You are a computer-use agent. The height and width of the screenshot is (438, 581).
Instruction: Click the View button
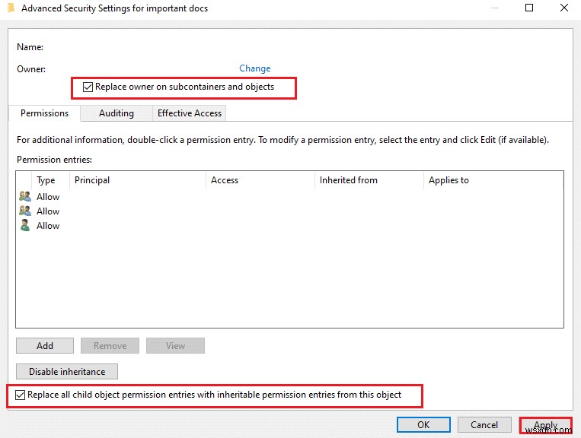coord(175,345)
